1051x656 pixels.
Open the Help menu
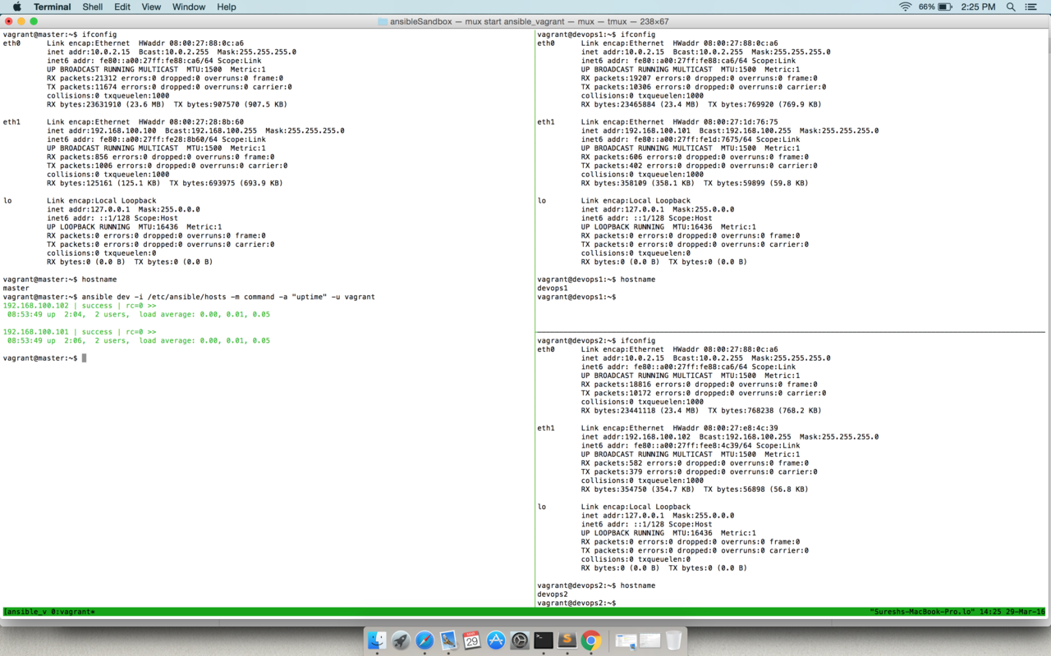click(227, 7)
